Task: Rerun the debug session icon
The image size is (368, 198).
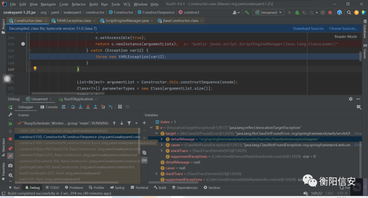Action: [x=10, y=107]
